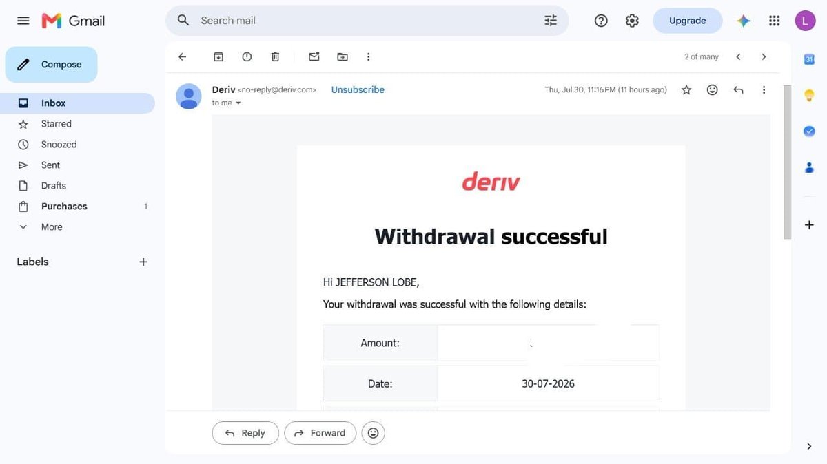Viewport: 827px width, 464px height.
Task: Click reply arrow in message header
Action: 738,89
